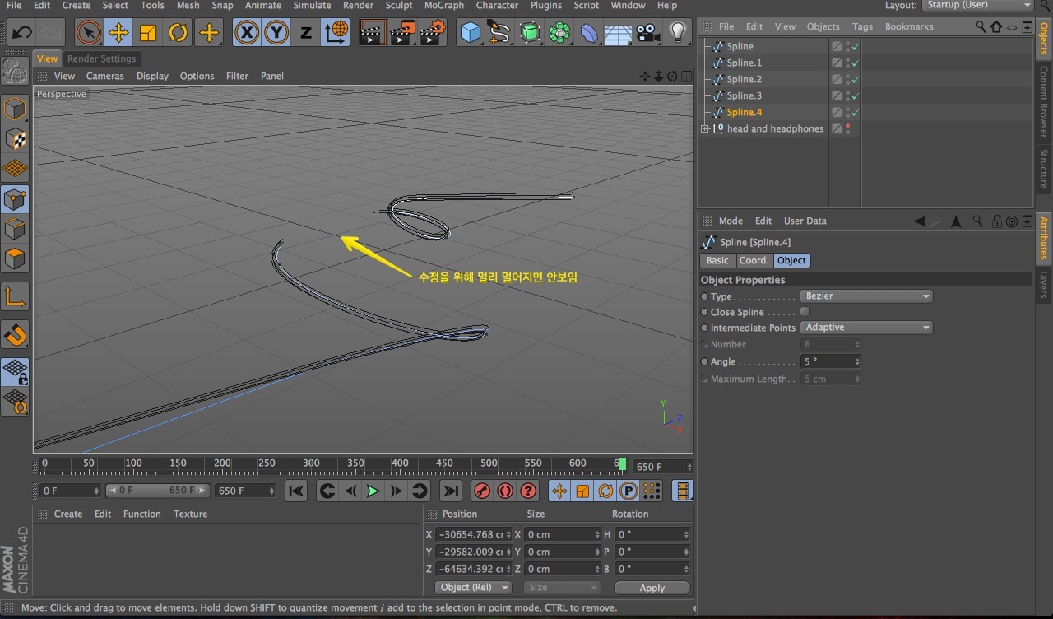The image size is (1053, 619).
Task: Switch to Content Browser side tab
Action: coord(1043,100)
